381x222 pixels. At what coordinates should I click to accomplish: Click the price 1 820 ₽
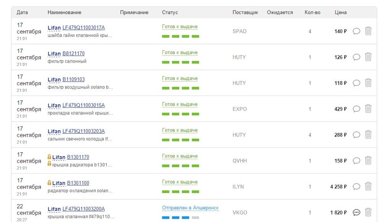pos(339,212)
